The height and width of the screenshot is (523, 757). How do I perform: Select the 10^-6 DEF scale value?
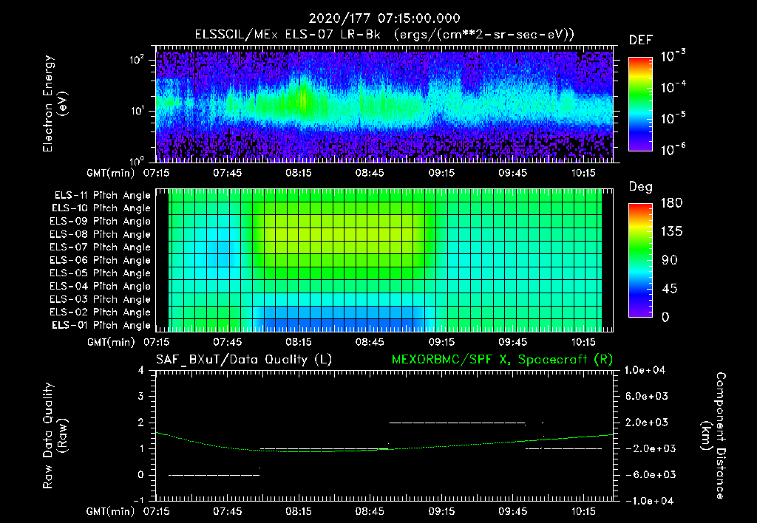click(x=673, y=149)
